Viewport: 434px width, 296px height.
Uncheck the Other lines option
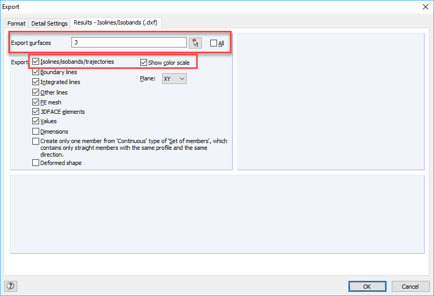(35, 92)
